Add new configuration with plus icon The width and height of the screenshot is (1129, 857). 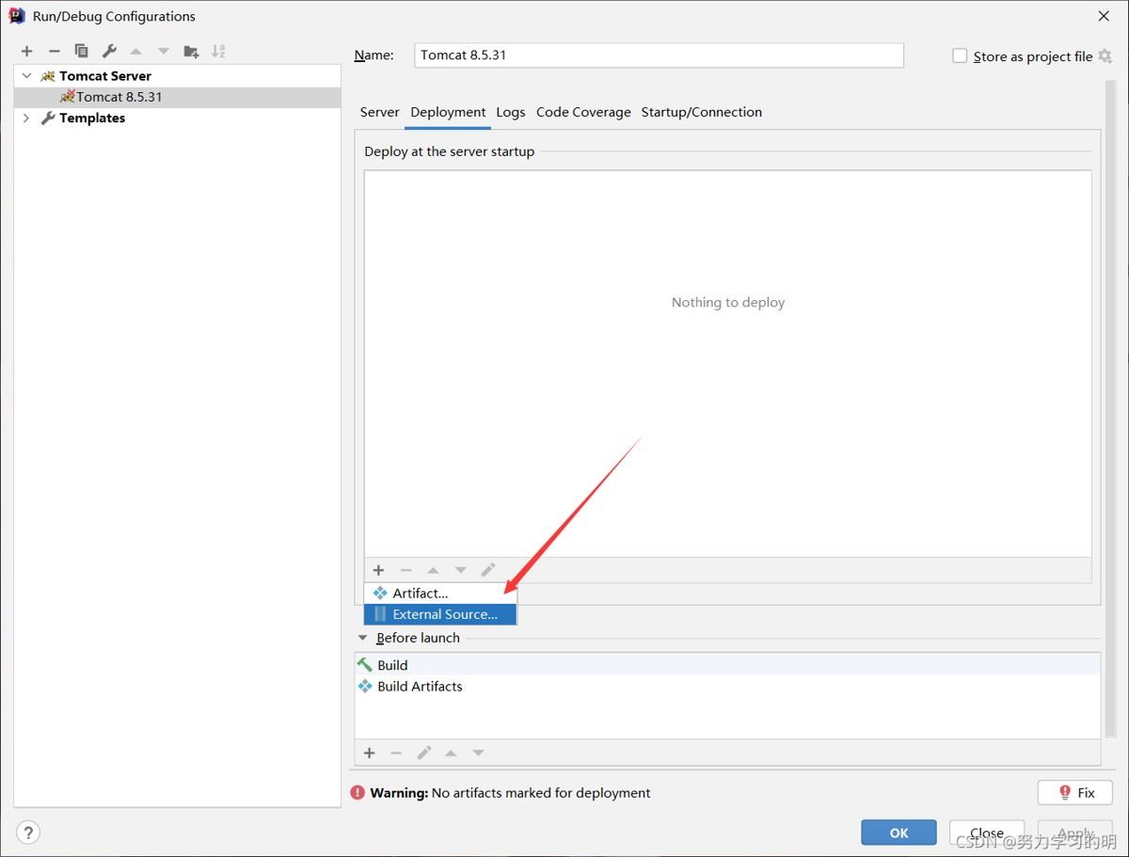(x=26, y=51)
